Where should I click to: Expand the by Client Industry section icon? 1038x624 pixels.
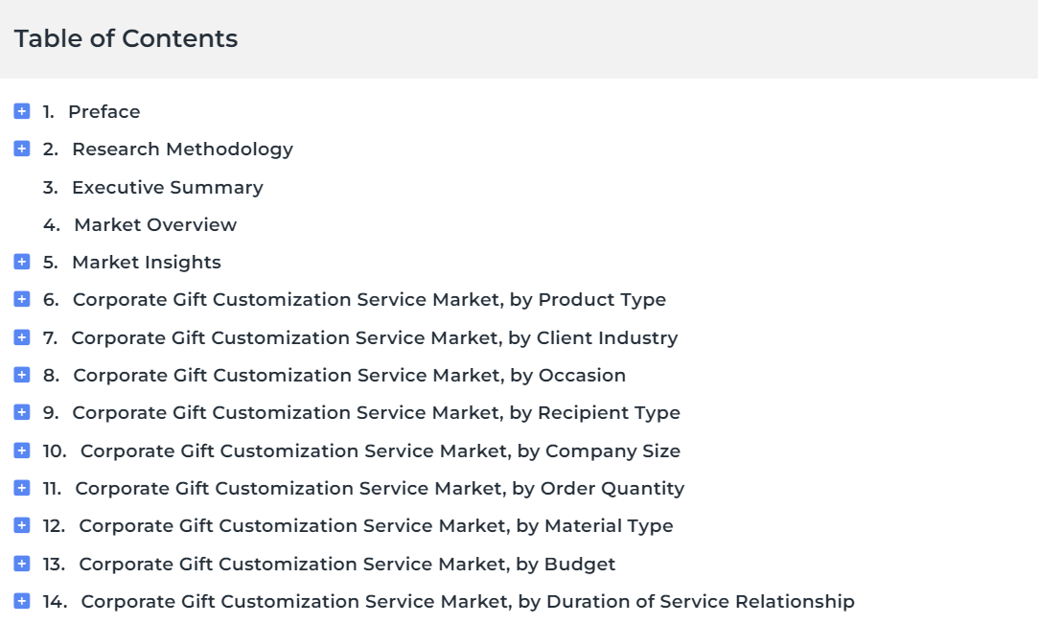[x=22, y=337]
